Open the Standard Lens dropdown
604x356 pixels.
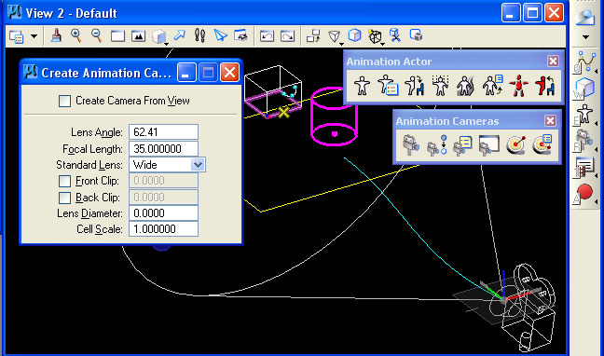(198, 165)
